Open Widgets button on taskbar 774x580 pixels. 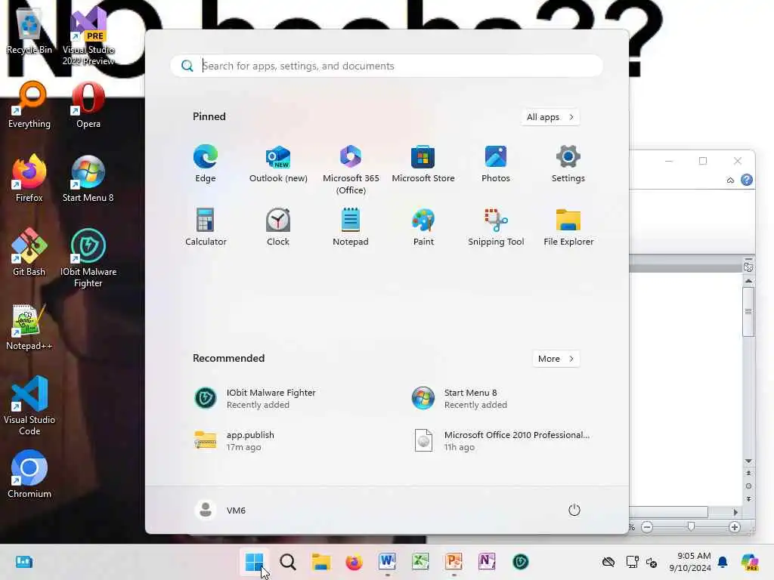[x=23, y=561]
